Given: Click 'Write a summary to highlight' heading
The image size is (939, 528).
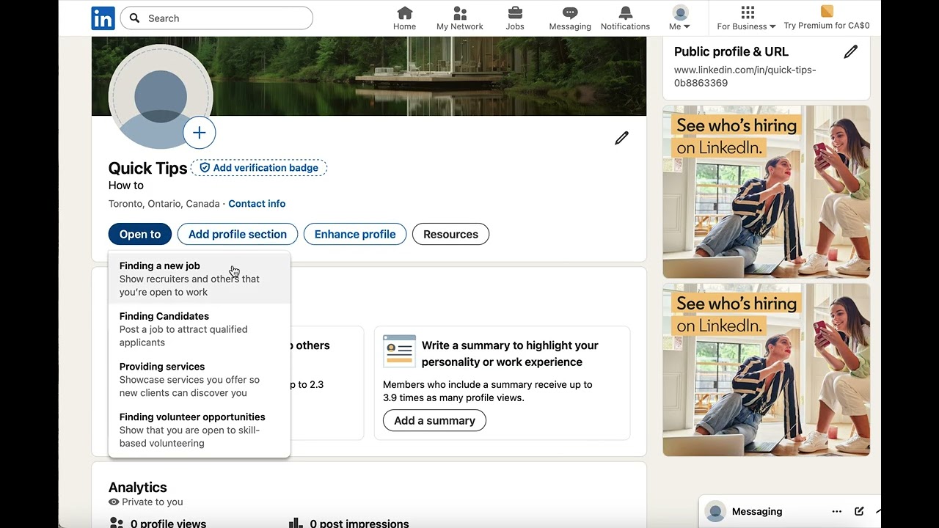Looking at the screenshot, I should [510, 353].
